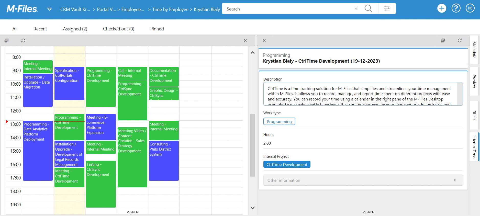Select Consulting - Philo District System event
Image resolution: width=480 pixels, height=216 pixels.
pyautogui.click(x=164, y=161)
